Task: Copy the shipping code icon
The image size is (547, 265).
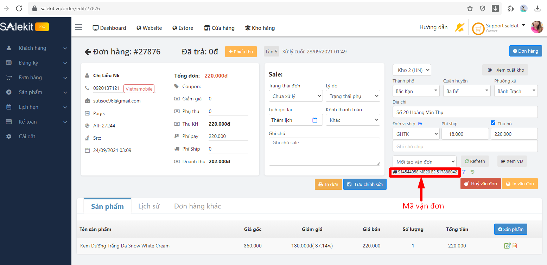Action: pyautogui.click(x=464, y=172)
